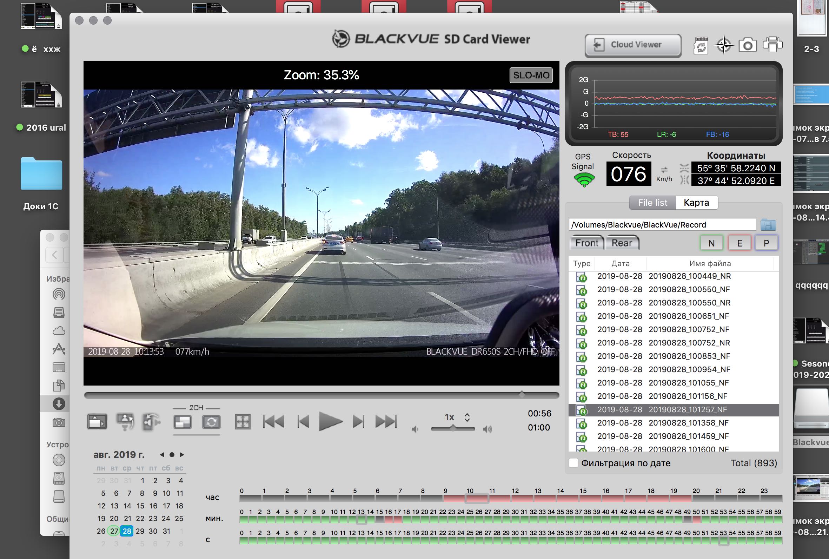829x559 pixels.
Task: Select August 27 in the calendar
Action: [114, 531]
